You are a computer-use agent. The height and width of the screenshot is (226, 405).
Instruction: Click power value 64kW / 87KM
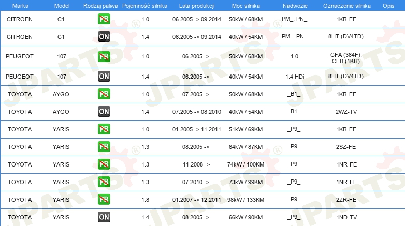point(245,147)
